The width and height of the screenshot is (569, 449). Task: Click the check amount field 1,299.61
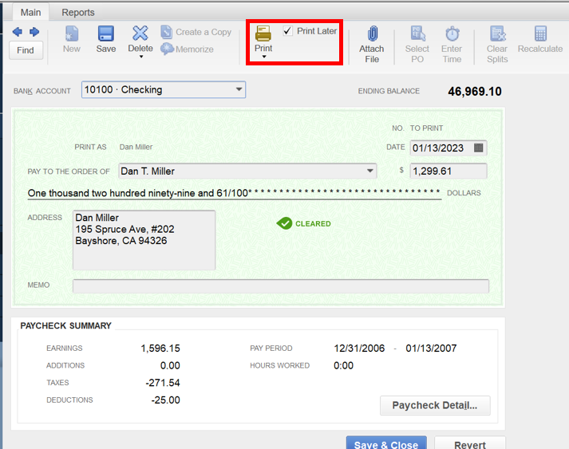click(x=448, y=171)
